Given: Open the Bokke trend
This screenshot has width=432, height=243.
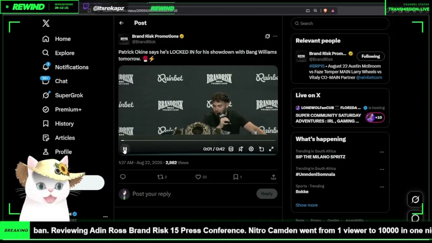Looking at the screenshot, I should 302,192.
